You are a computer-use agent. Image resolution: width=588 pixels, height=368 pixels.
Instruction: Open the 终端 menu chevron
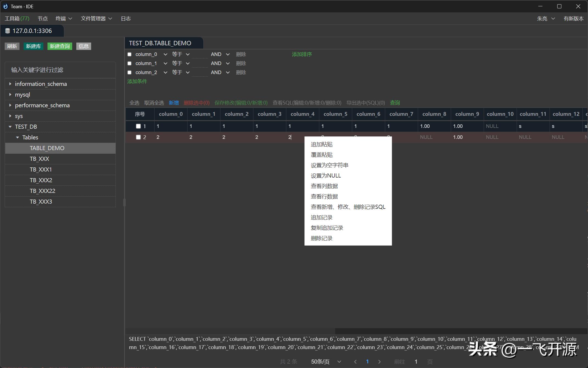point(70,19)
